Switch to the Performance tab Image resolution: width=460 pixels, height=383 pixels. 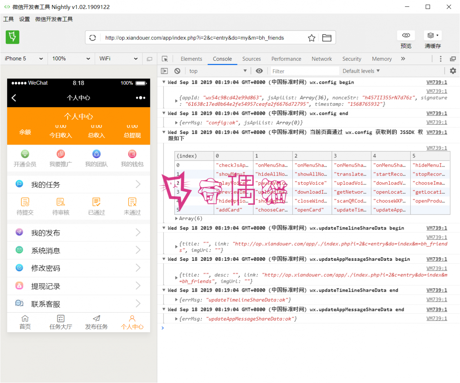(286, 59)
